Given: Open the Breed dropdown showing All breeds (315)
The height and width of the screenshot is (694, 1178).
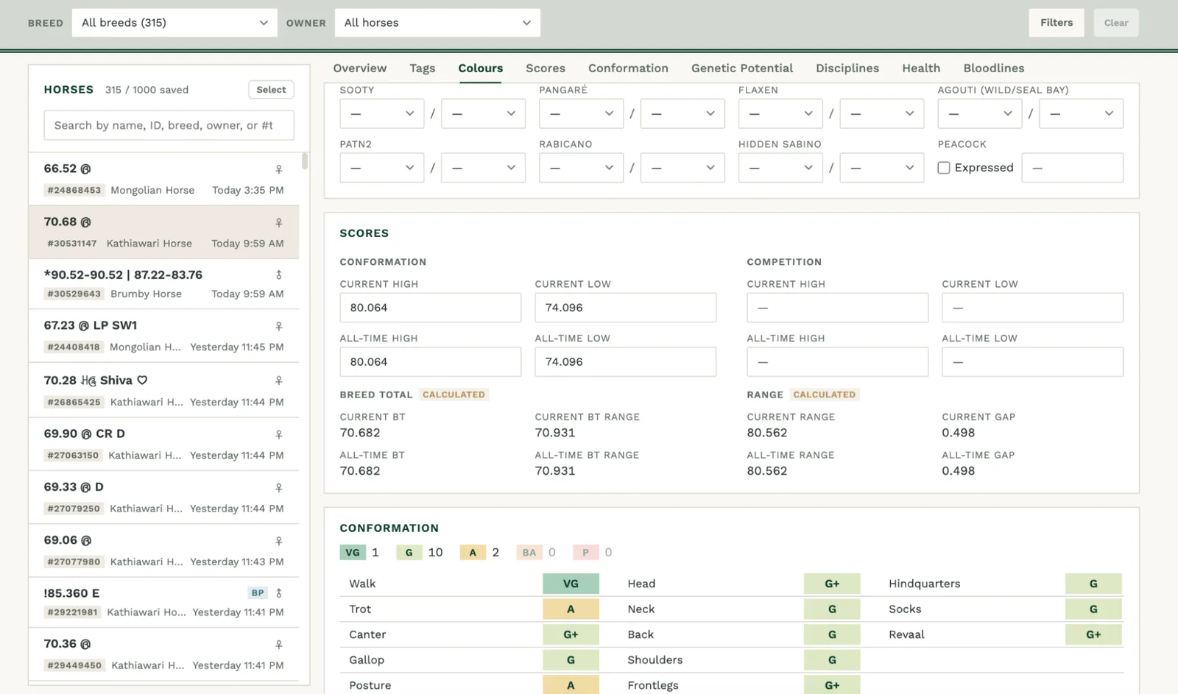Looking at the screenshot, I should coord(174,23).
